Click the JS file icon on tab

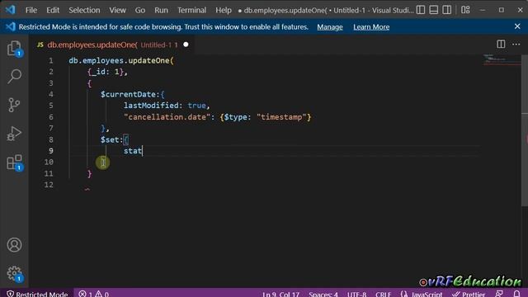(x=40, y=45)
